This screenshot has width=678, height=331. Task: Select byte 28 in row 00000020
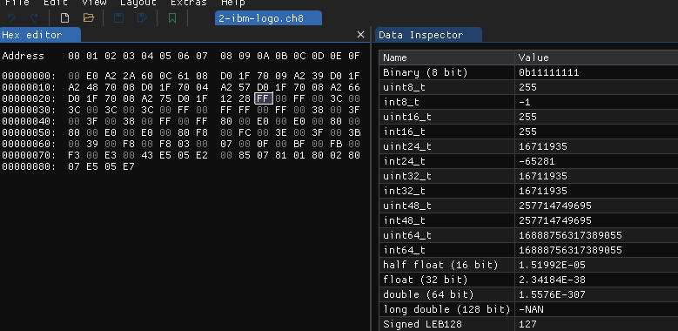pyautogui.click(x=245, y=98)
